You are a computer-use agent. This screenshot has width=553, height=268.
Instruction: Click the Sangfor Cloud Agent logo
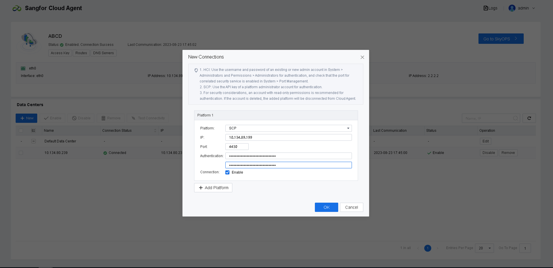click(x=17, y=8)
